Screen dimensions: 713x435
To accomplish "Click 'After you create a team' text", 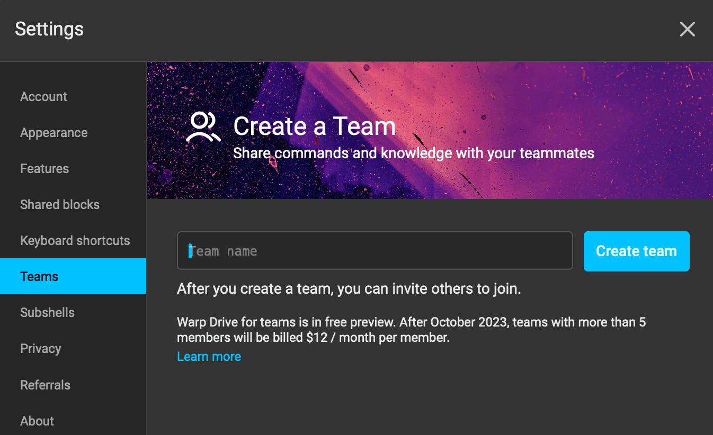I will [x=349, y=289].
